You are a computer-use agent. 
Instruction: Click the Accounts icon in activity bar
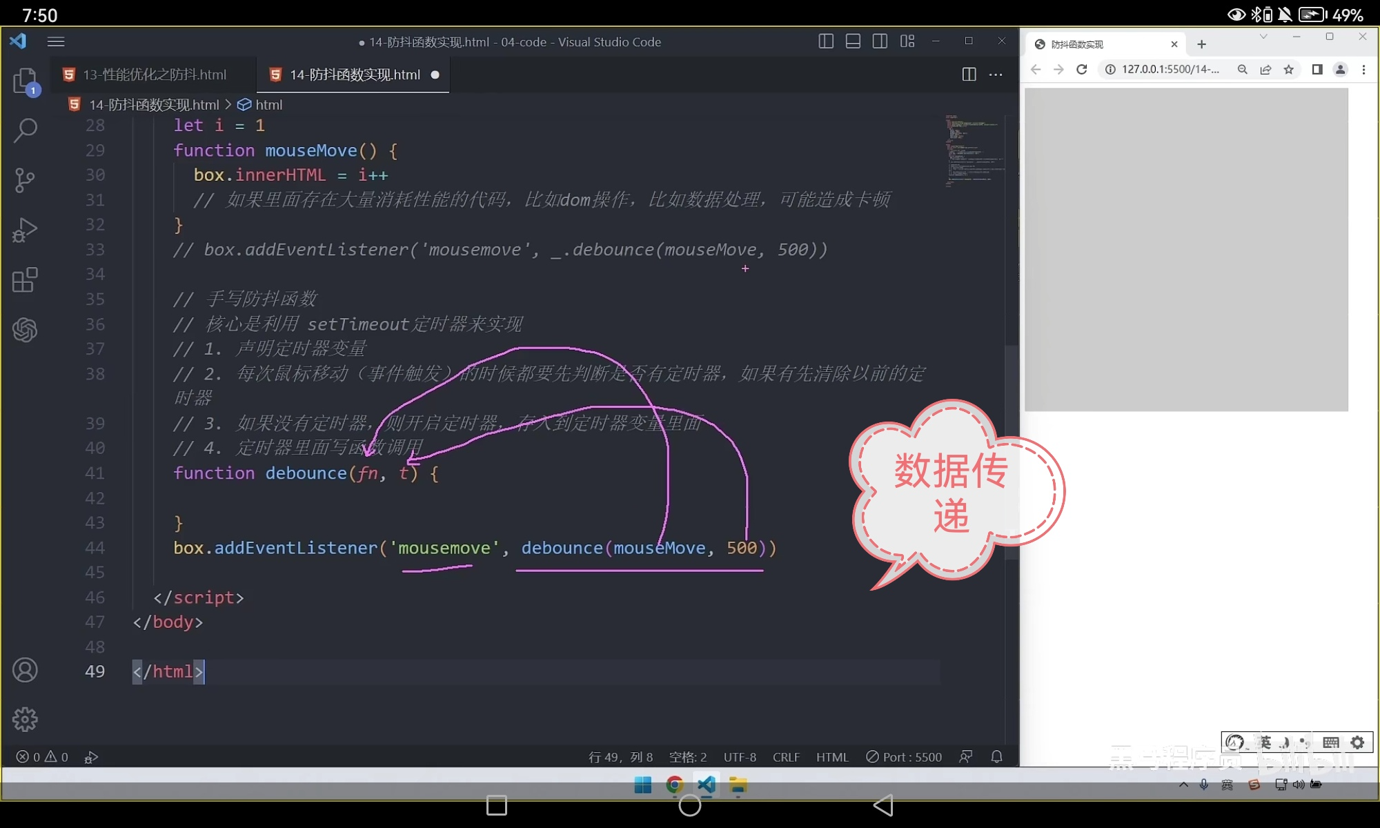[x=25, y=670]
